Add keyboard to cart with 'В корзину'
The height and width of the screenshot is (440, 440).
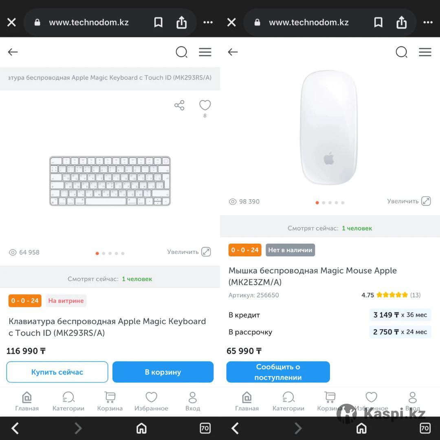[x=163, y=372]
